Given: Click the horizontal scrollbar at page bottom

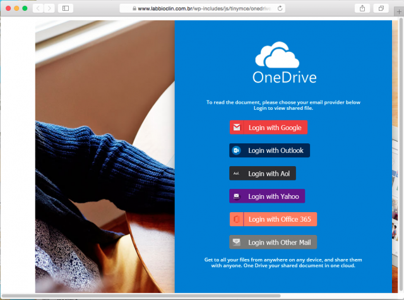Looking at the screenshot, I should 141,296.
